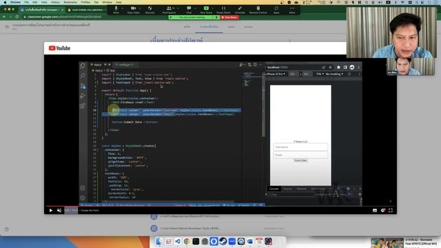
Task: Open Steam from the Dock
Action: tap(223, 241)
